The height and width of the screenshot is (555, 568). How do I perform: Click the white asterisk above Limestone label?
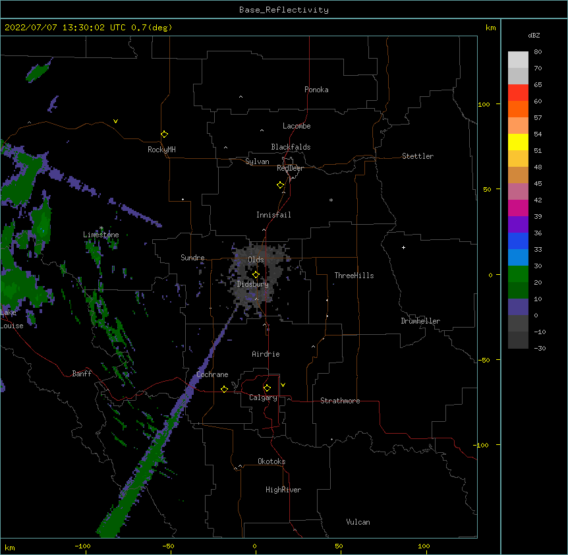click(101, 228)
